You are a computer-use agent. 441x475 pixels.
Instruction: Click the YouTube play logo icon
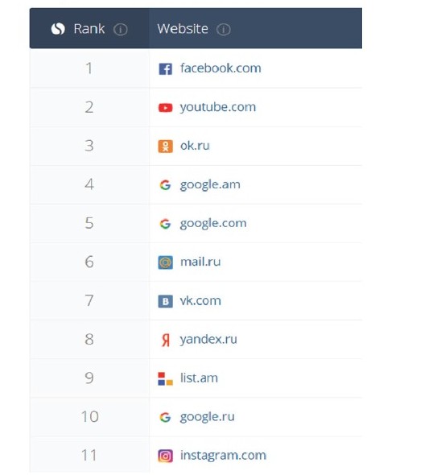click(166, 108)
